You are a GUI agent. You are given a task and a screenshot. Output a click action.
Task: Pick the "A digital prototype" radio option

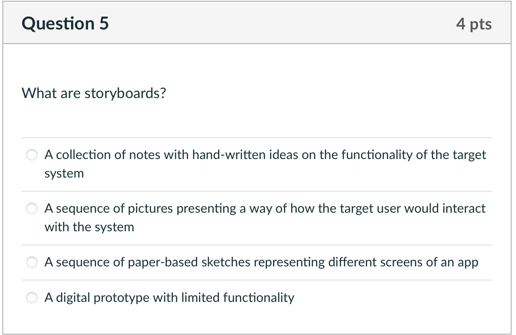(x=32, y=298)
